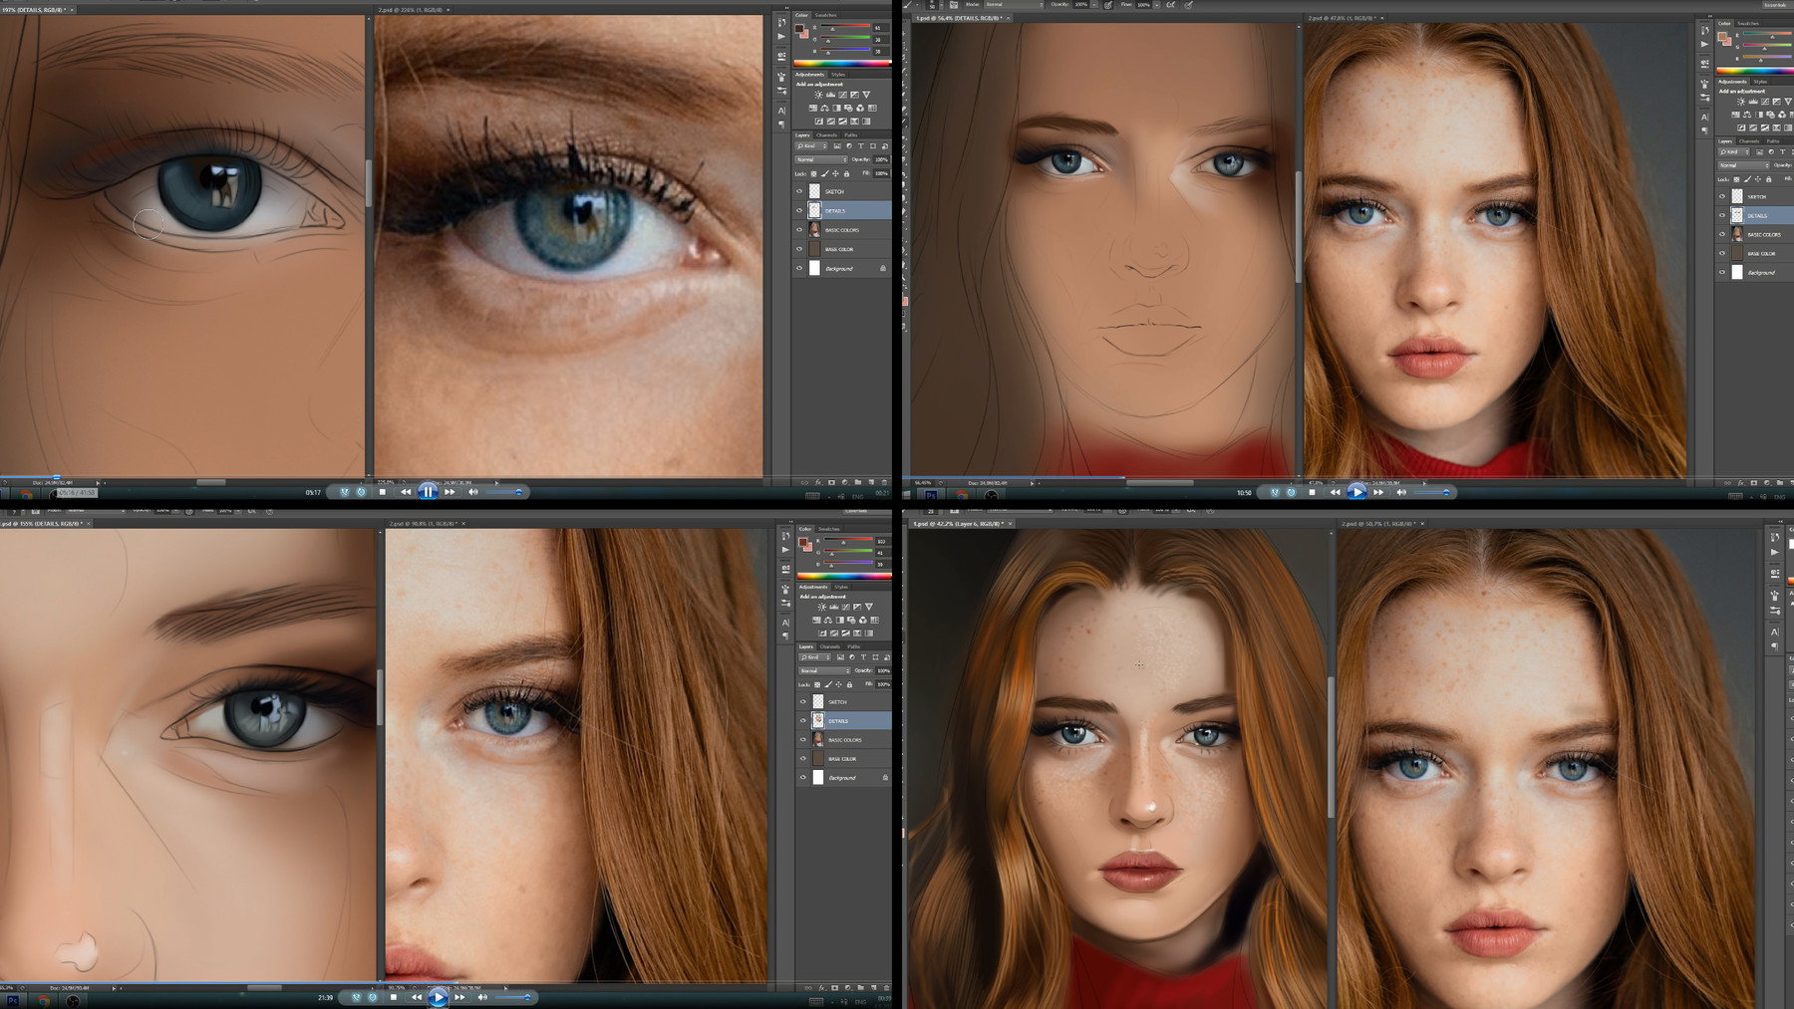Click add layer style fx icon, top-left screenshot
1794x1009 pixels.
tap(818, 482)
